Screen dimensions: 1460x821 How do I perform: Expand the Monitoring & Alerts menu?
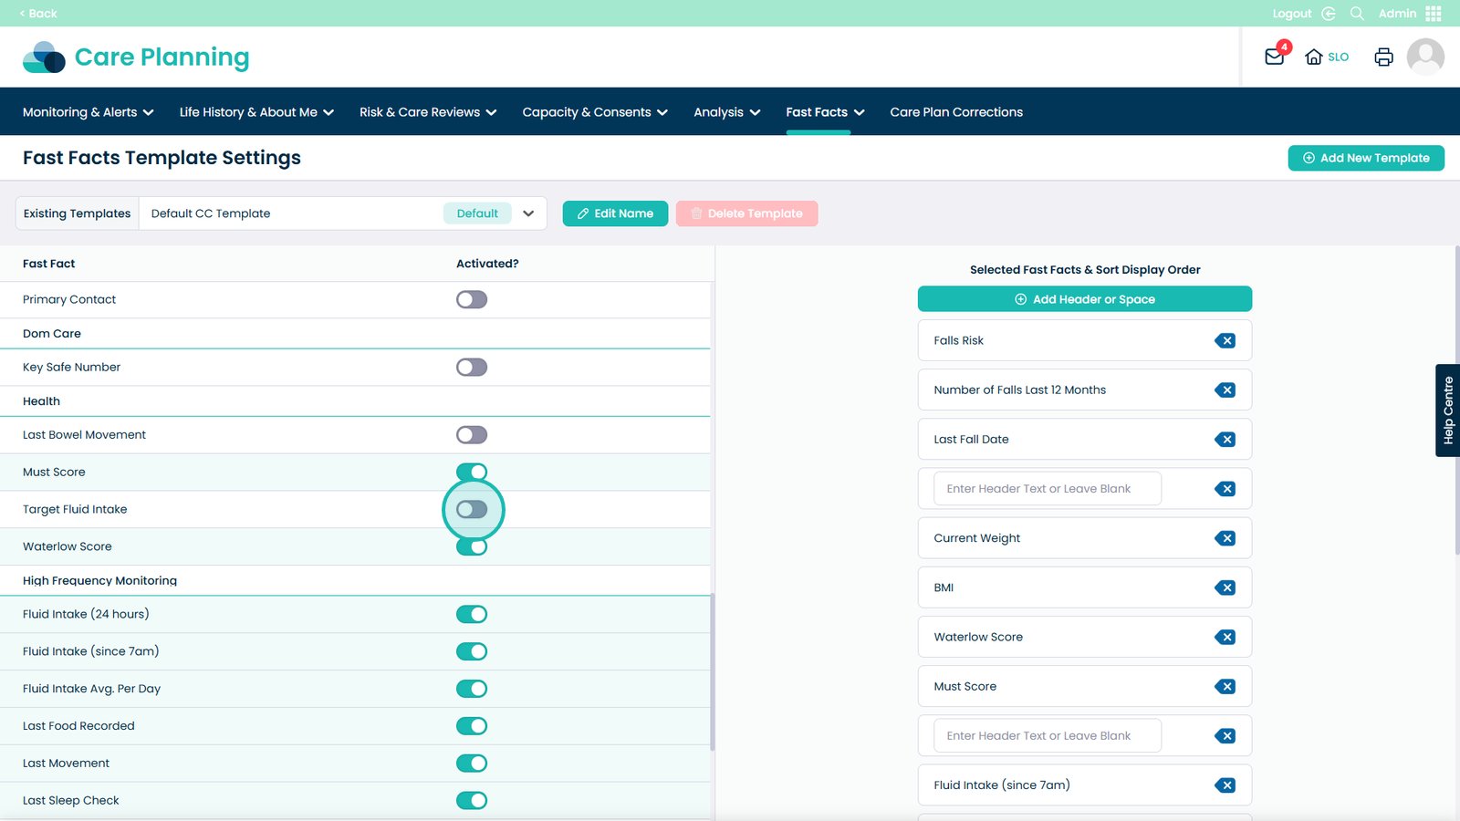[x=88, y=112]
